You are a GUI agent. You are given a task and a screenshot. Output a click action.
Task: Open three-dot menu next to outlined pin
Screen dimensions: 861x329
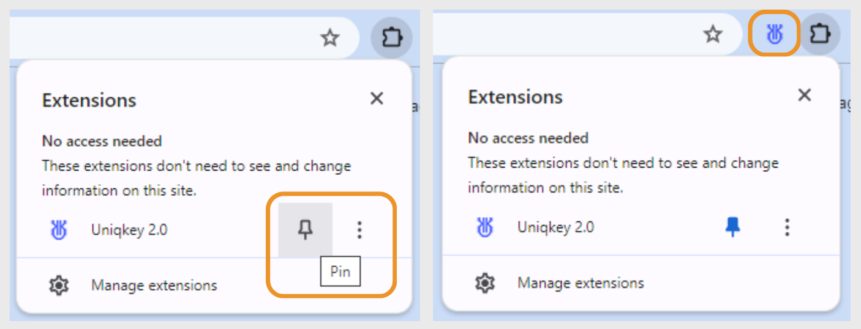359,230
